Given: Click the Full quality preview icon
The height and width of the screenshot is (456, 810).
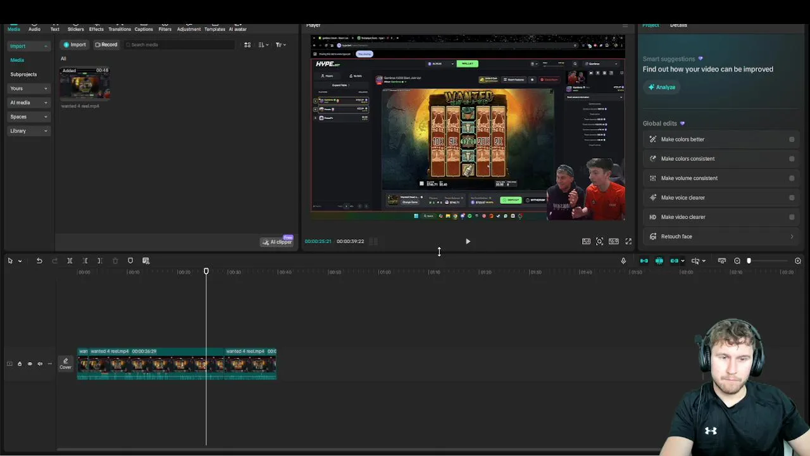Looking at the screenshot, I should [586, 241].
